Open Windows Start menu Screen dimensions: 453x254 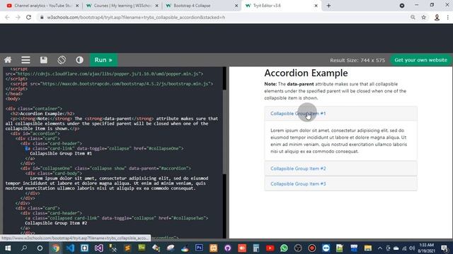(8, 248)
